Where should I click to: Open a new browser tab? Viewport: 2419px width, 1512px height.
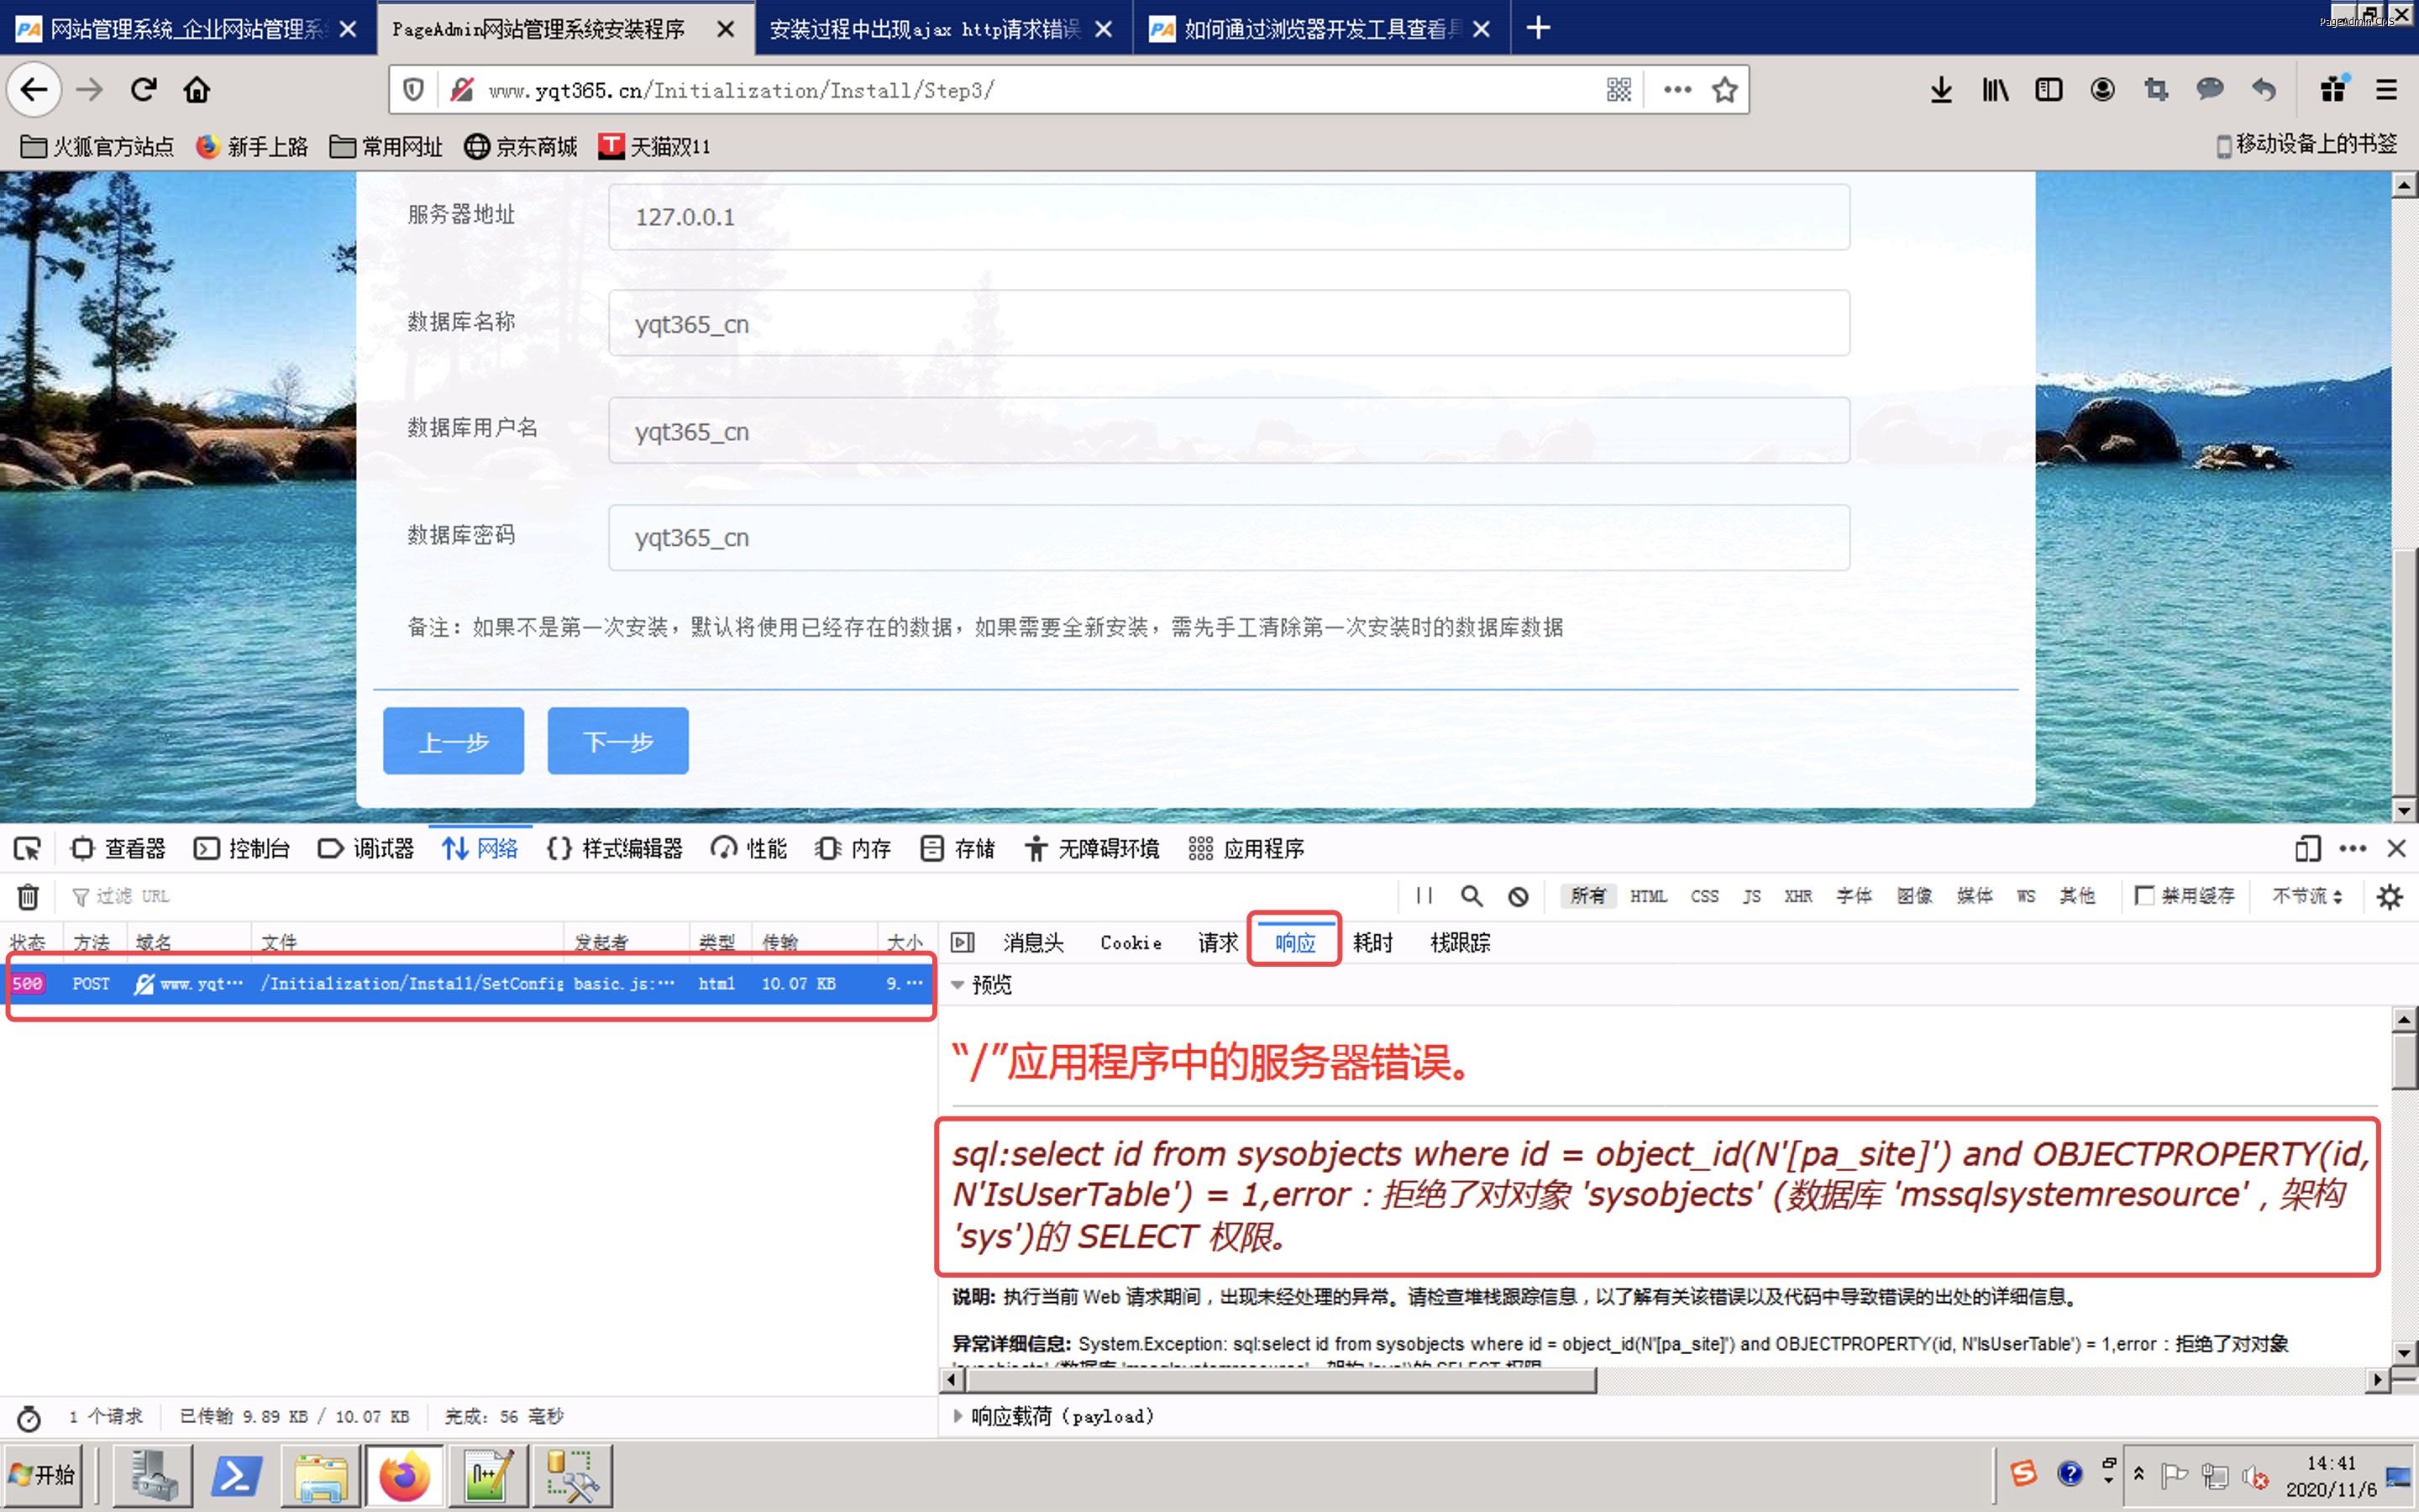coord(1539,28)
